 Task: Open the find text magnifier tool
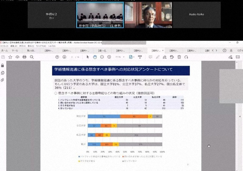[x=32, y=57]
